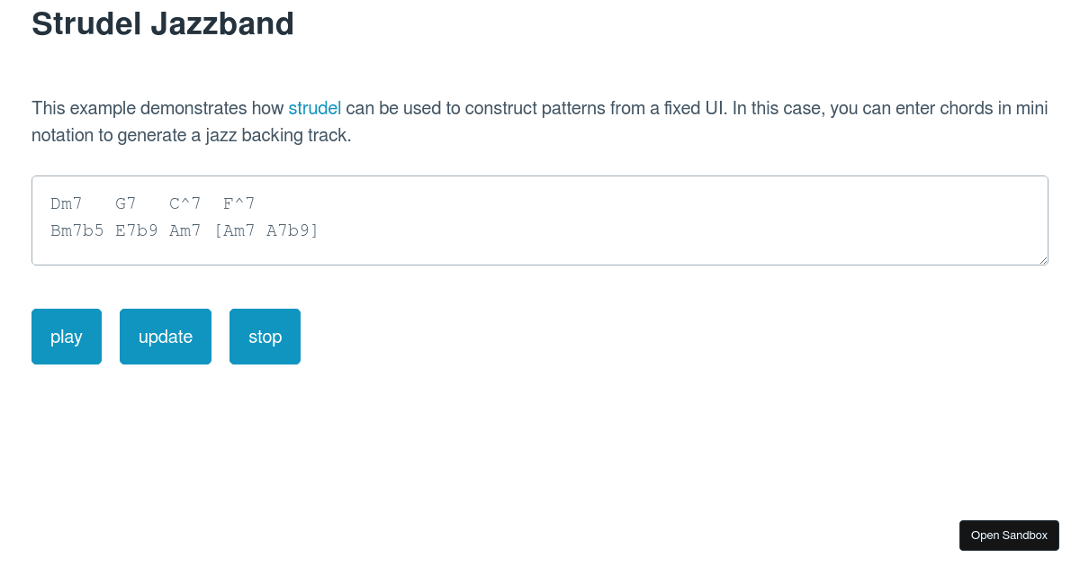This screenshot has width=1080, height=567.
Task: Select the C^7 chord in the editor
Action: 184,203
